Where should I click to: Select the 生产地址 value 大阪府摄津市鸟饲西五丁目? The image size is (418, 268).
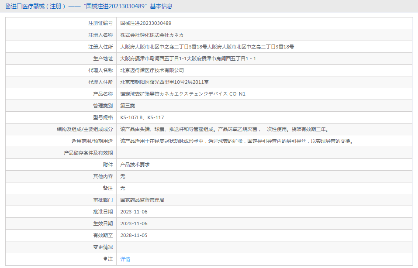pyautogui.click(x=188, y=58)
